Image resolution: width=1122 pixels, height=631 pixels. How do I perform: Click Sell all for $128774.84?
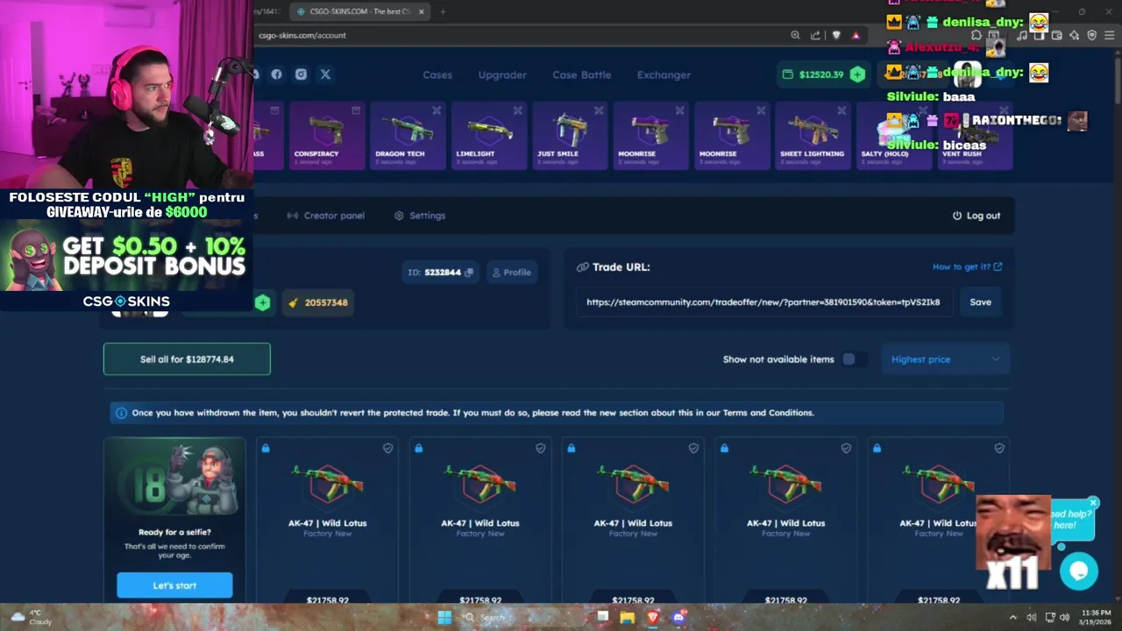(187, 359)
